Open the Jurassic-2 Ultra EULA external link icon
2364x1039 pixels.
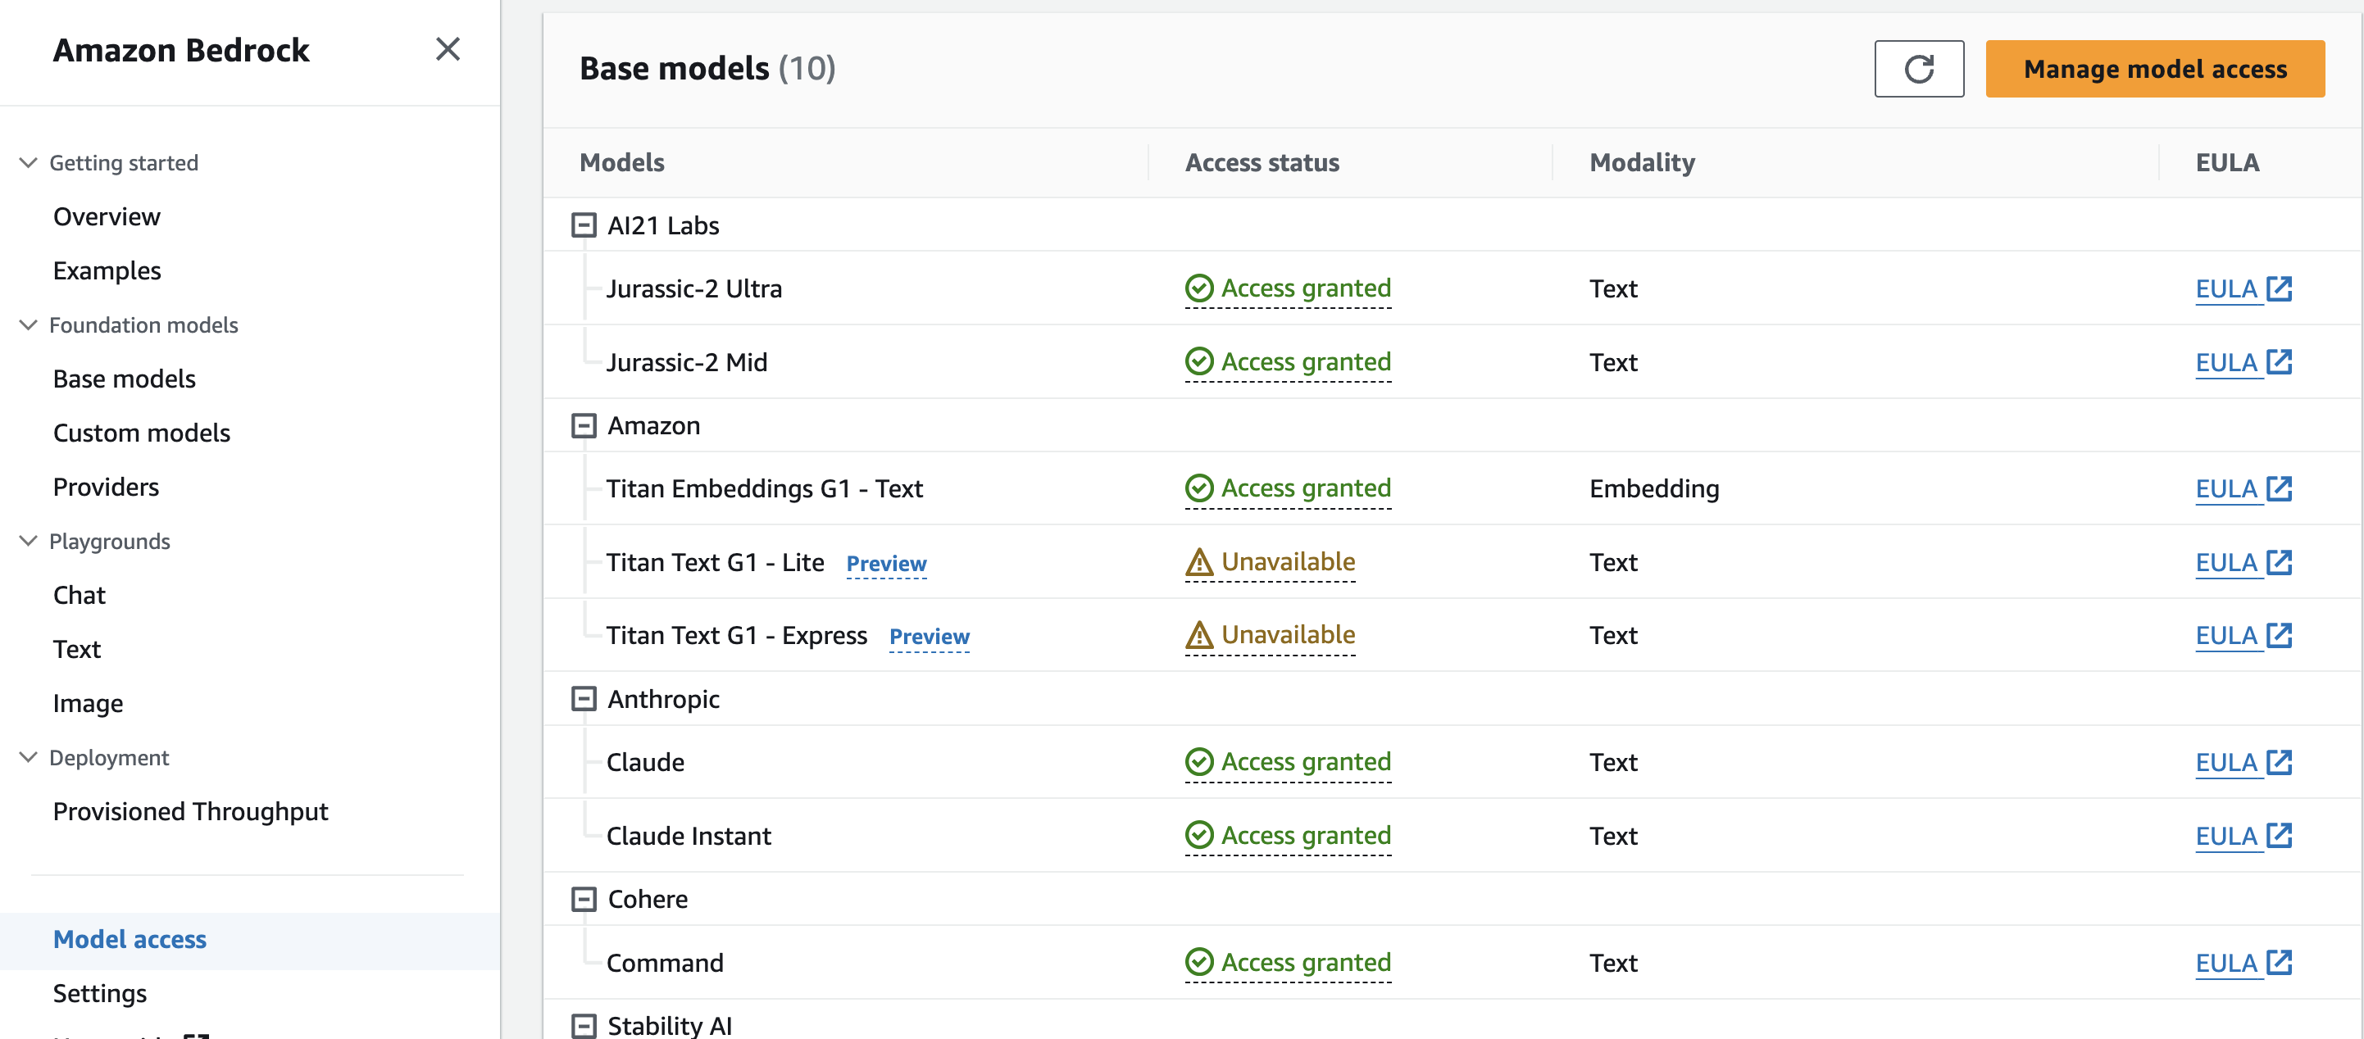tap(2279, 288)
